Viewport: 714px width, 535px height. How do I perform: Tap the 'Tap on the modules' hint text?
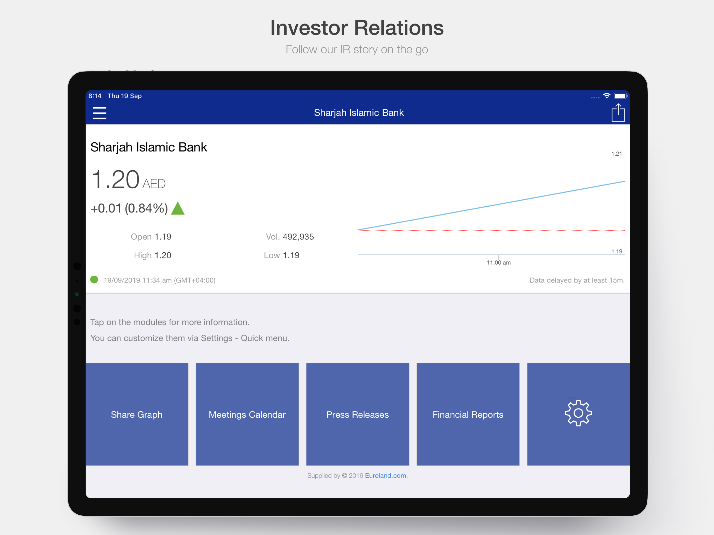point(170,322)
